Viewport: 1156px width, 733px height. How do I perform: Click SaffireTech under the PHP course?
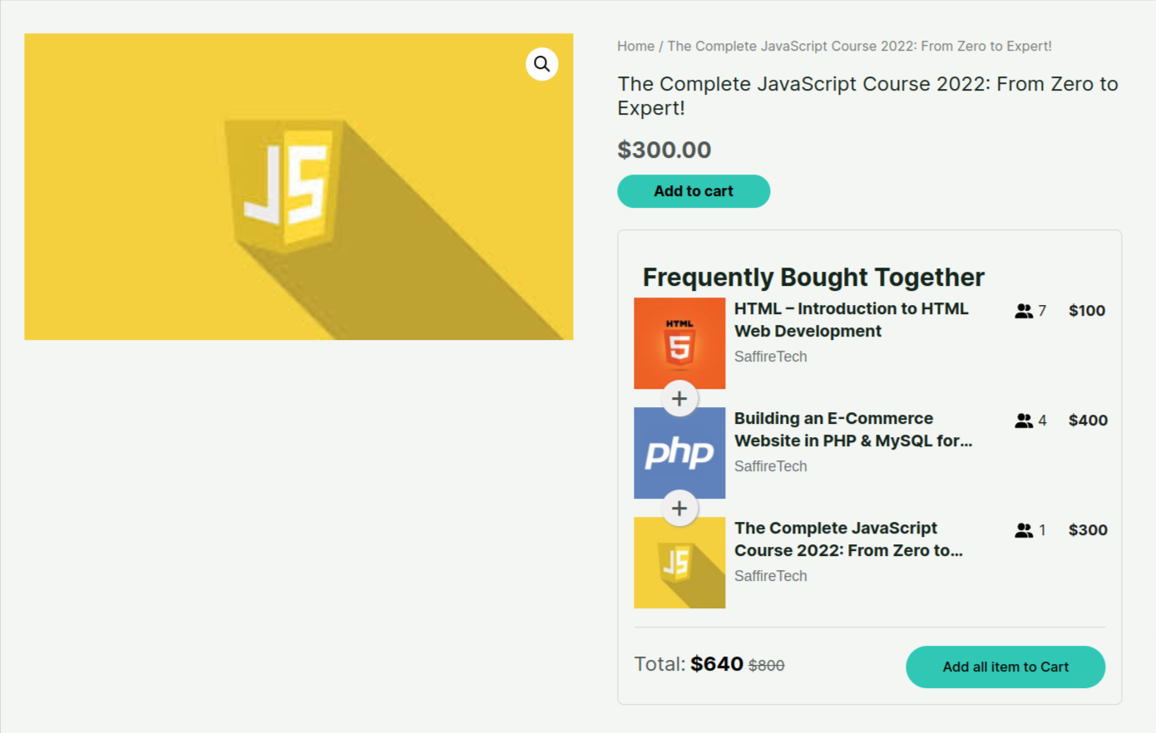(x=770, y=466)
